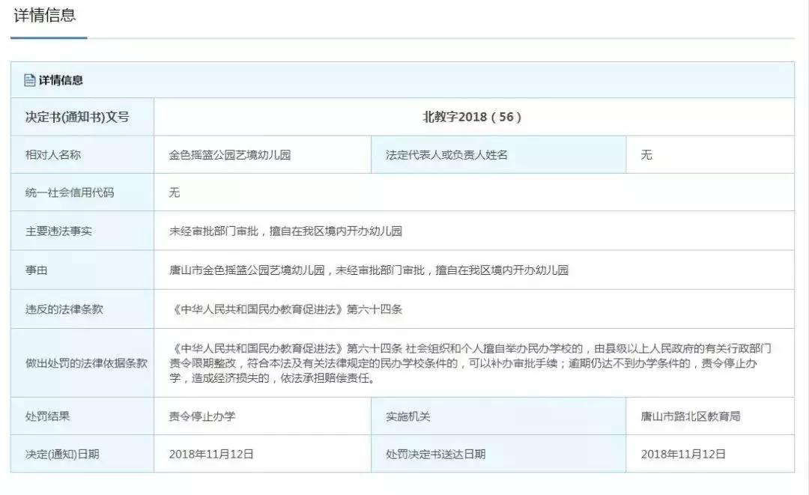Select the 无 value for legal representative
Screen dimensions: 809x495
pos(646,155)
